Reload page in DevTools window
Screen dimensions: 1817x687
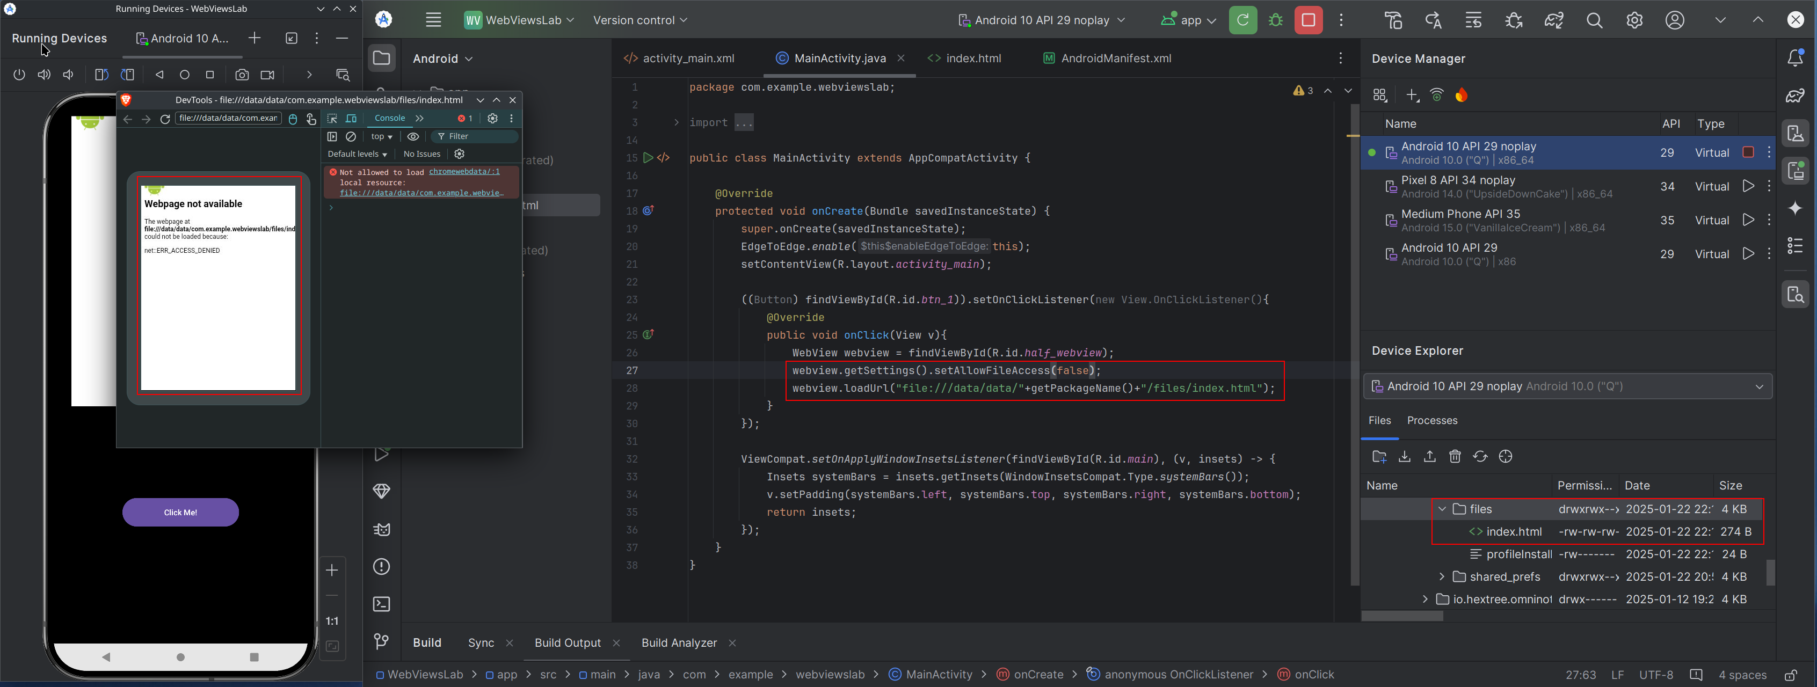click(x=165, y=119)
